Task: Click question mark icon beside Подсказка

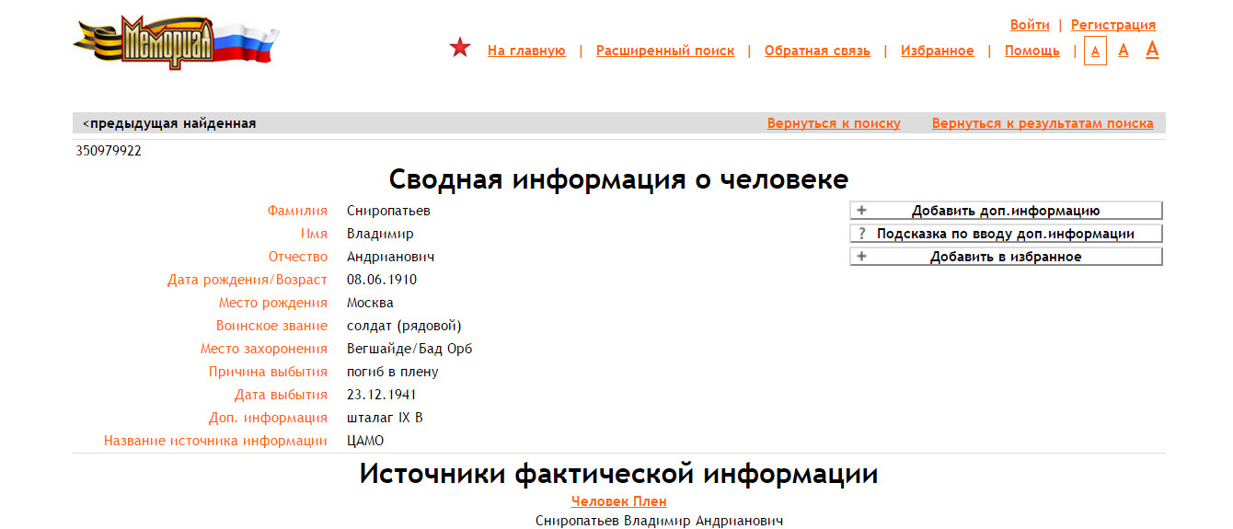Action: (862, 234)
